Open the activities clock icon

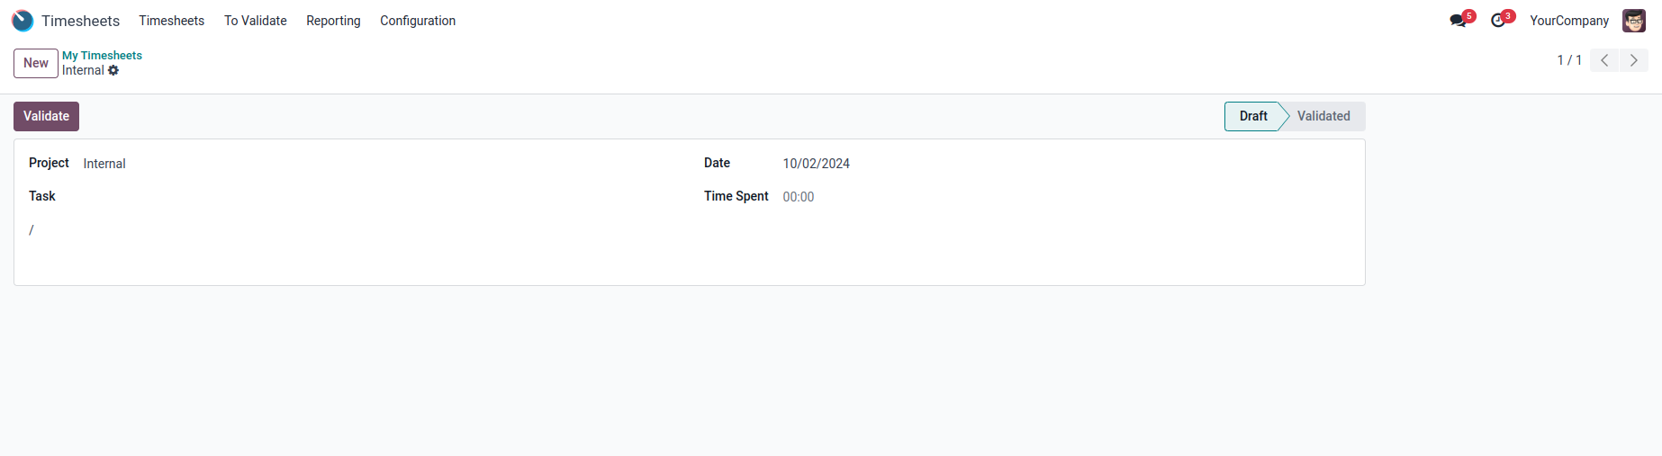point(1498,21)
